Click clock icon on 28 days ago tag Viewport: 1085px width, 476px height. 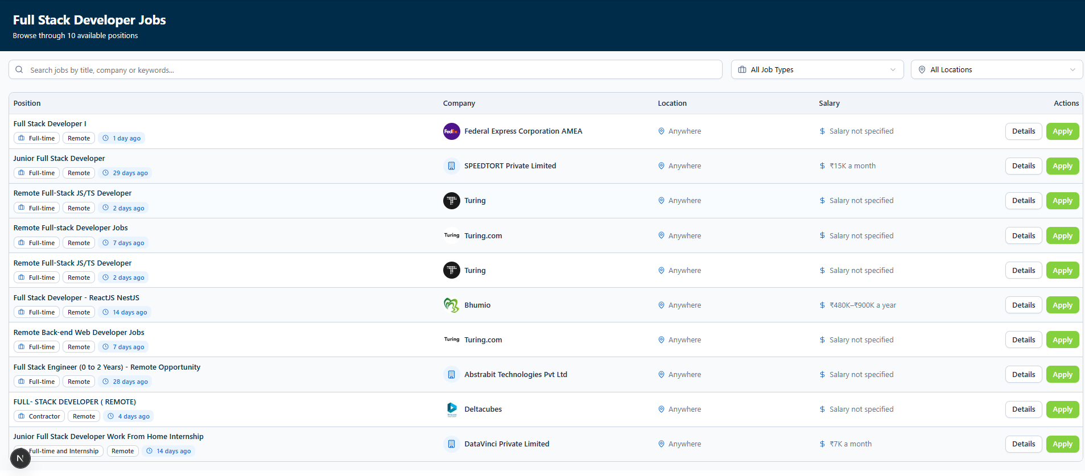point(105,382)
